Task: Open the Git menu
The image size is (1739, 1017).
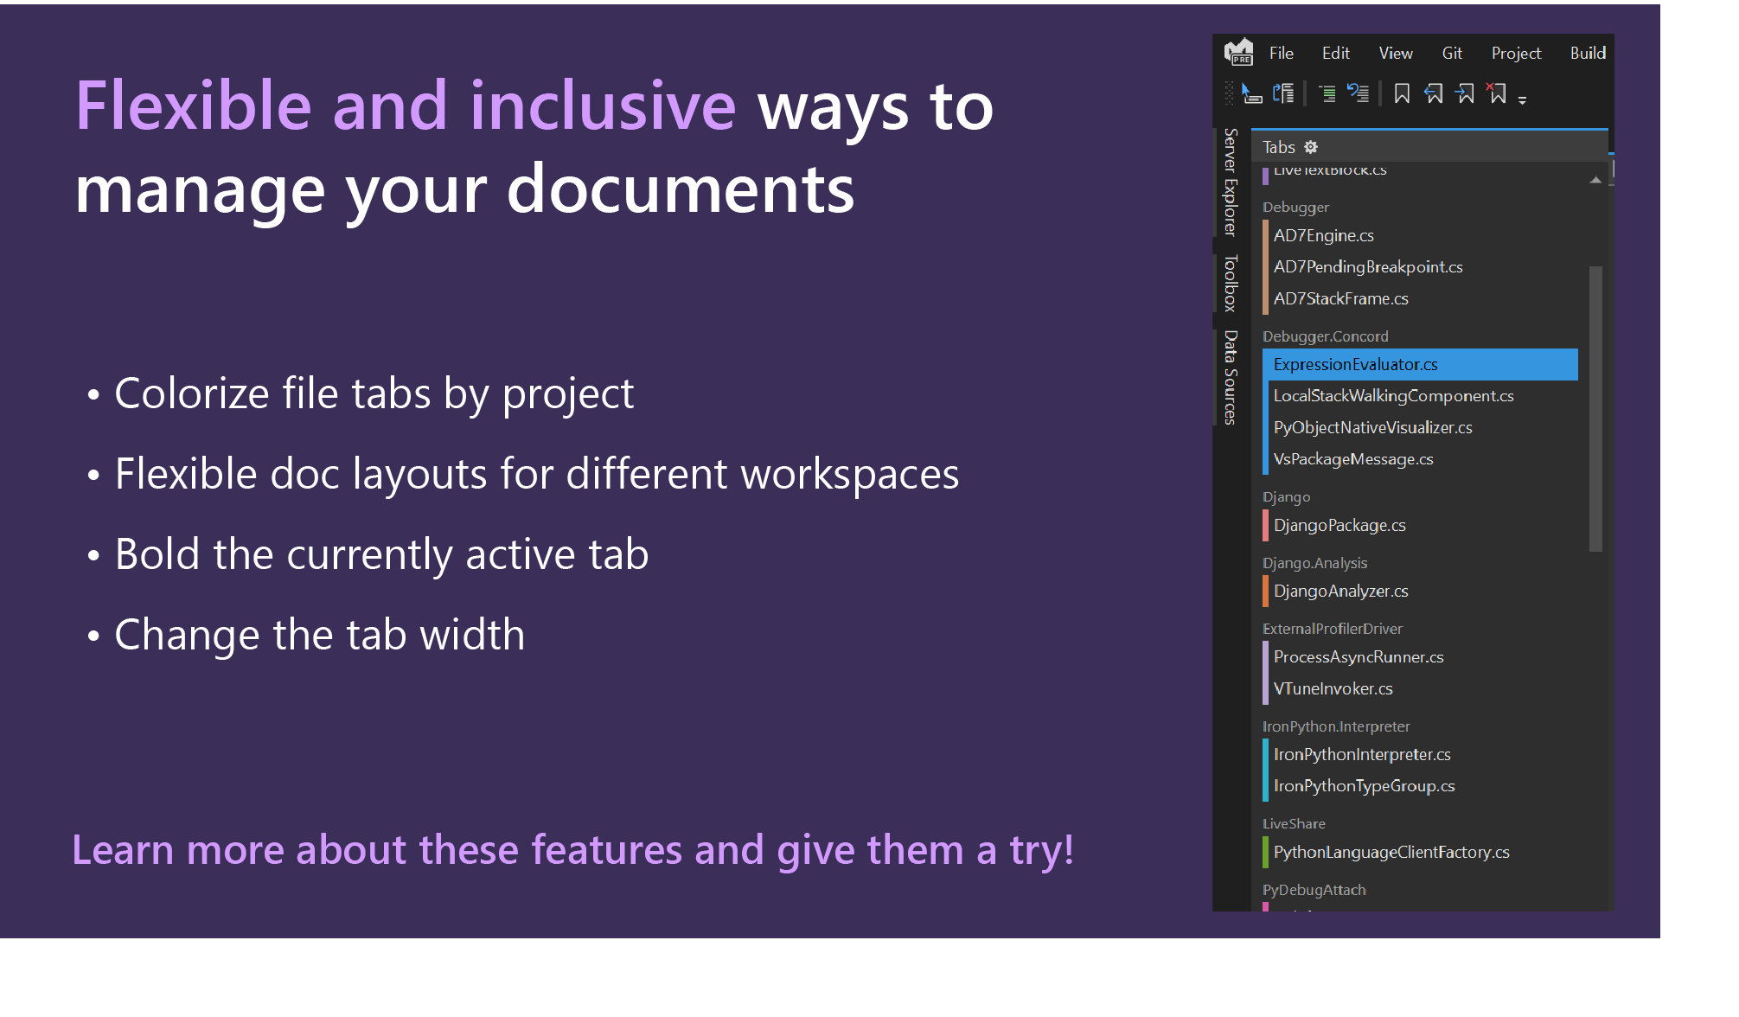Action: click(x=1453, y=53)
